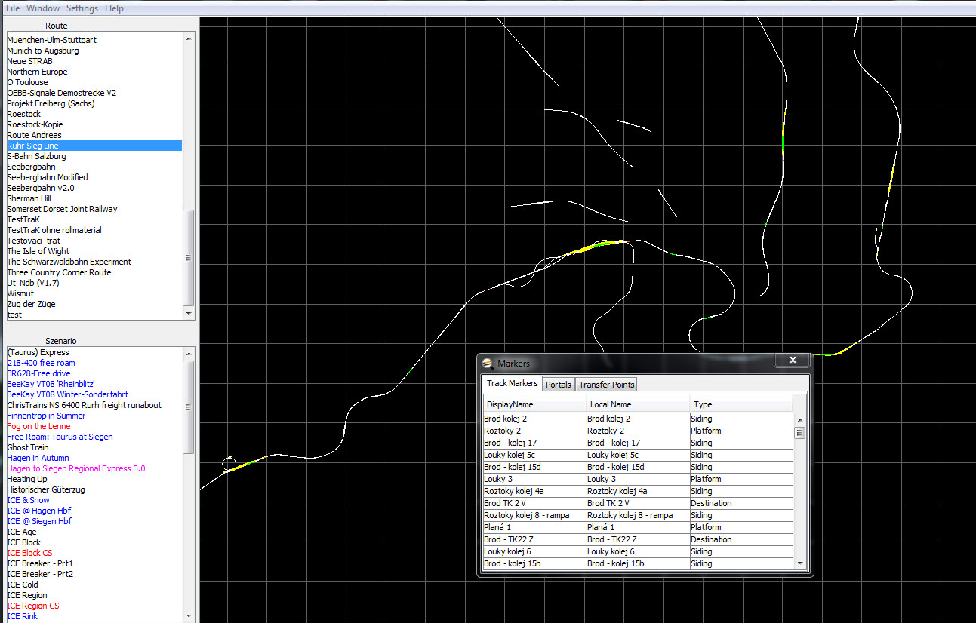976x623 pixels.
Task: Click the Route list scroll-down arrow
Action: [x=189, y=314]
